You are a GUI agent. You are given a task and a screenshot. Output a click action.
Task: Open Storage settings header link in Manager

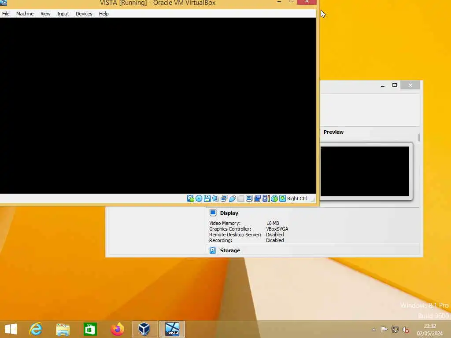pyautogui.click(x=230, y=250)
